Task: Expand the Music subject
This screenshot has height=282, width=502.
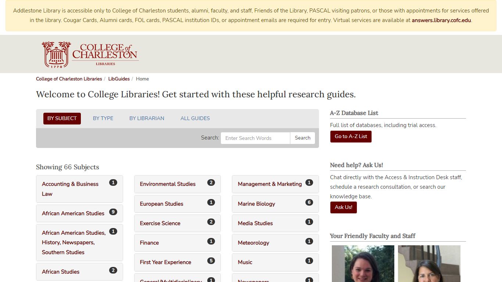Action: tap(275, 262)
